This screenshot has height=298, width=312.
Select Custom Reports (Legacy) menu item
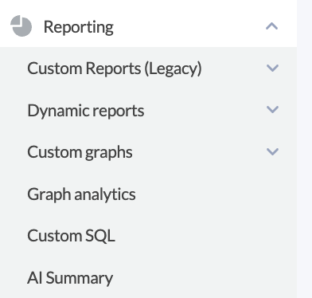click(x=115, y=69)
